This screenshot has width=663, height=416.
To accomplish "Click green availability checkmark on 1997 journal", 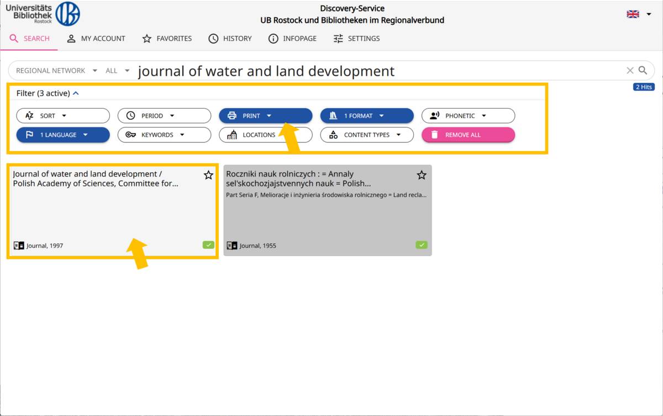I will 208,245.
